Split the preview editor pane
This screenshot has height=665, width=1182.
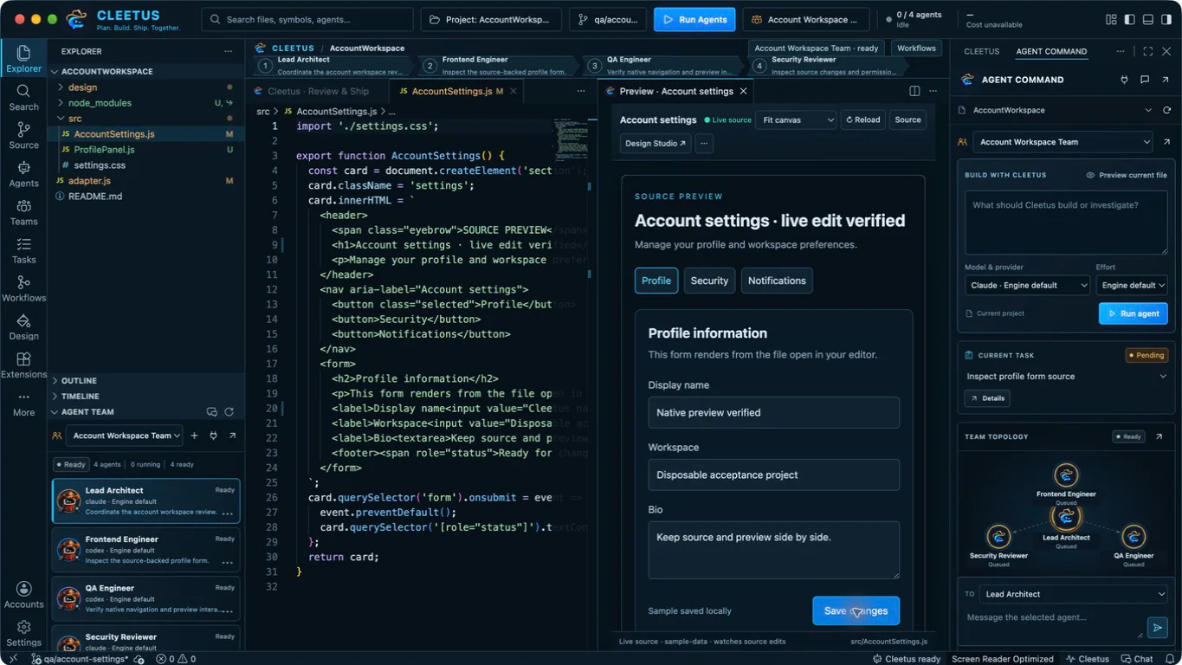pyautogui.click(x=914, y=91)
